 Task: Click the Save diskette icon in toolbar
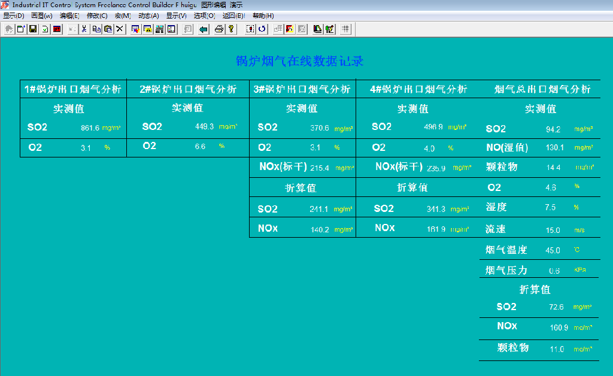click(33, 29)
